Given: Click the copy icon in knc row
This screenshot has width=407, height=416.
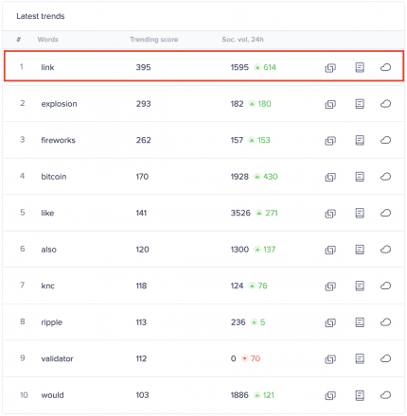Looking at the screenshot, I should click(x=330, y=286).
